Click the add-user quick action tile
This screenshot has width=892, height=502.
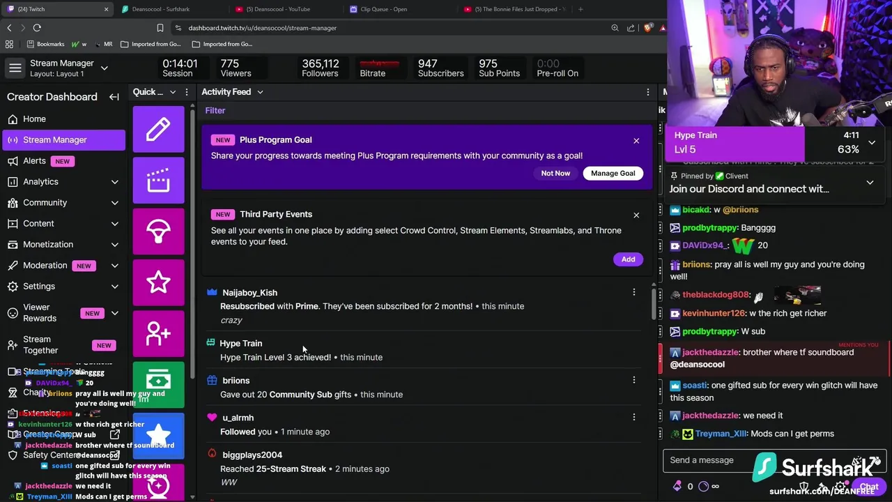click(x=158, y=334)
